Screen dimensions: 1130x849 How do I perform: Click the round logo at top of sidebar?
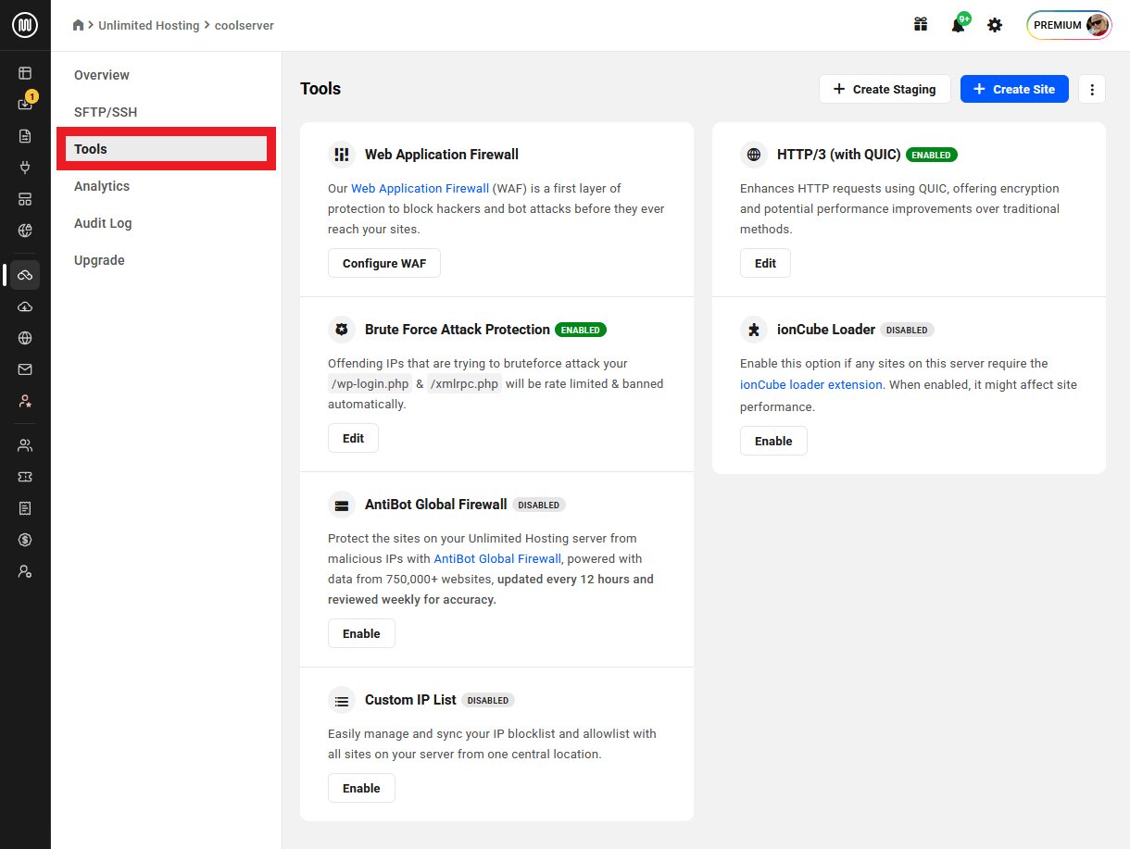click(25, 25)
